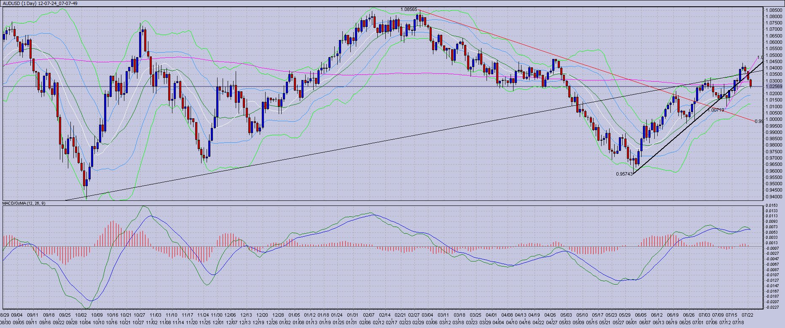Image resolution: width=785 pixels, height=328 pixels.
Task: Click the 09/04 date on time axis
Action: [17, 315]
